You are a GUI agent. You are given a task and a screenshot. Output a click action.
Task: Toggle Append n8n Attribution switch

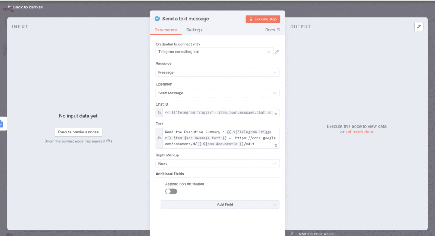click(171, 192)
